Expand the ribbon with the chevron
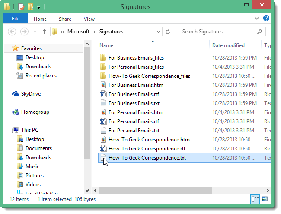Image resolution: width=281 pixels, height=214 pixels. 257,18
